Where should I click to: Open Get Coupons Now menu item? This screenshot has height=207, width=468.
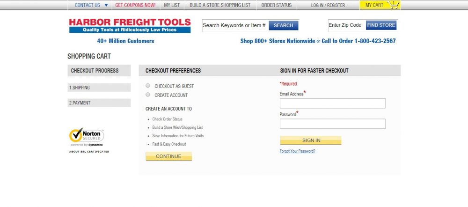coord(135,5)
